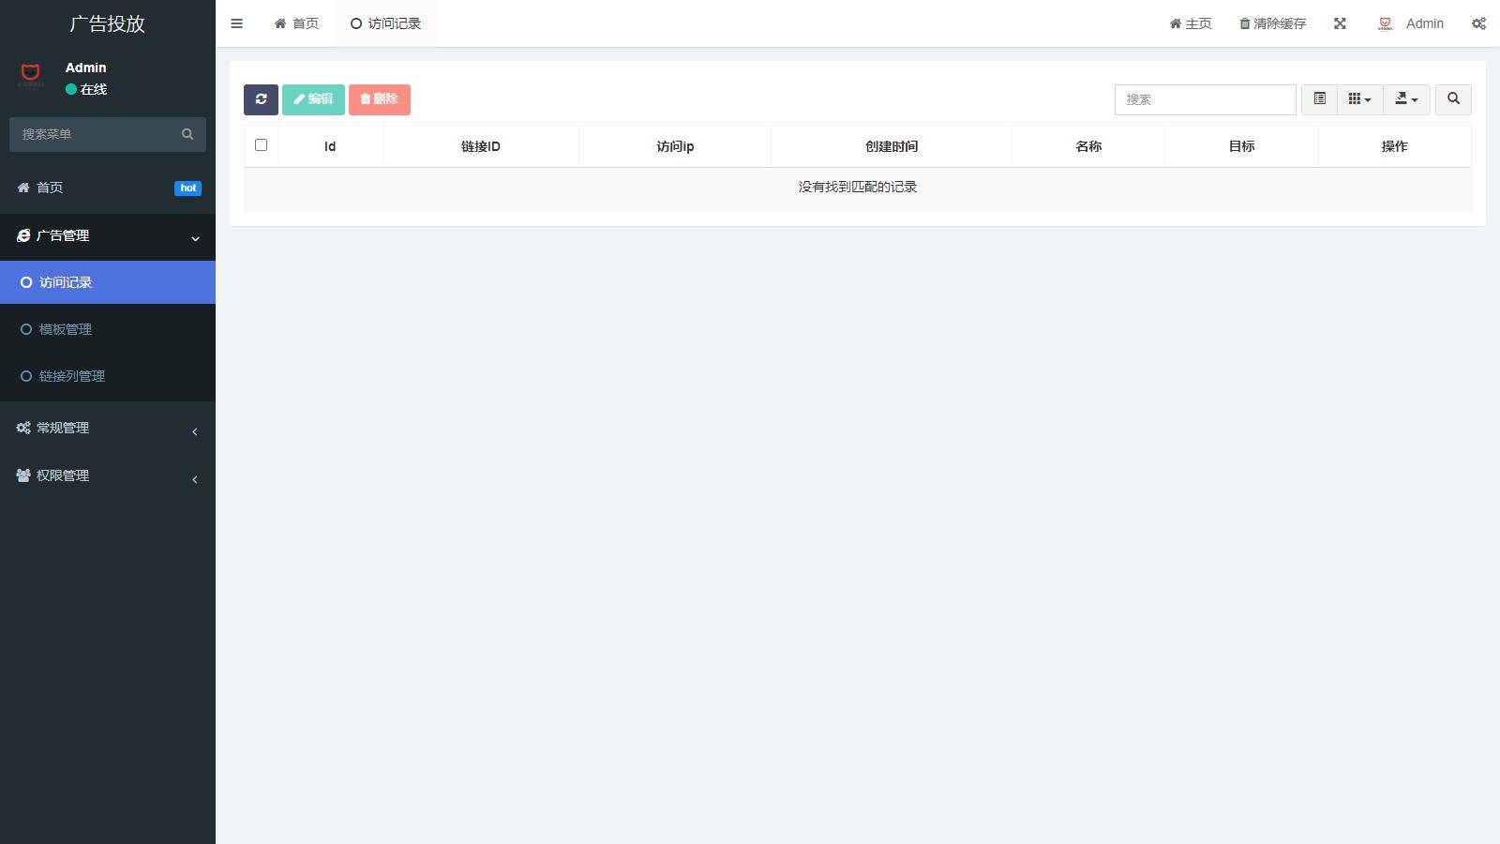Open 链接列管理 in the sidebar
Image resolution: width=1500 pixels, height=844 pixels.
tap(108, 376)
